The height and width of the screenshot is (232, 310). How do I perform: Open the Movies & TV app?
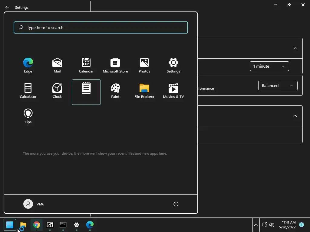click(173, 91)
